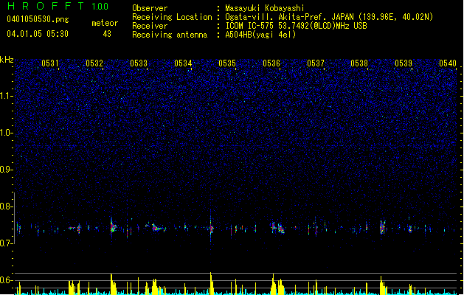Viewport: 464px width, 295px height.
Task: Click ICOM IC-575 53.7492 MHz USB text
Action: [296, 26]
